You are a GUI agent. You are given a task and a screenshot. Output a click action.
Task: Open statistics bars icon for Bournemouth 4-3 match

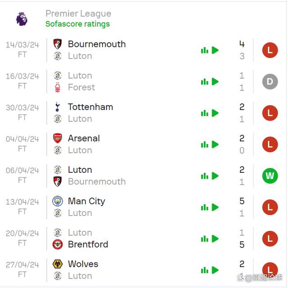[x=204, y=50]
